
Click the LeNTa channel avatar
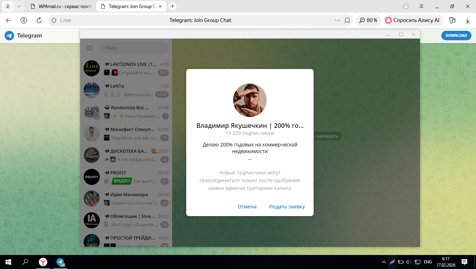(92, 90)
